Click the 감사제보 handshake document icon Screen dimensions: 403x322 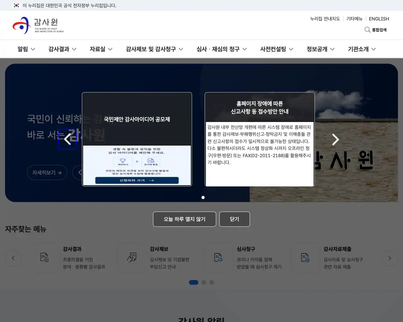click(132, 258)
